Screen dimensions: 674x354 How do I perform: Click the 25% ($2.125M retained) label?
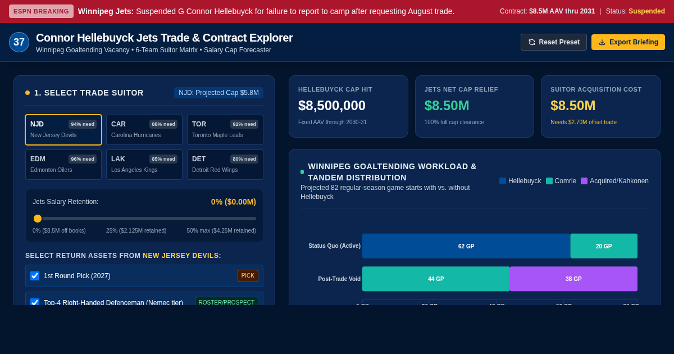pyautogui.click(x=136, y=231)
